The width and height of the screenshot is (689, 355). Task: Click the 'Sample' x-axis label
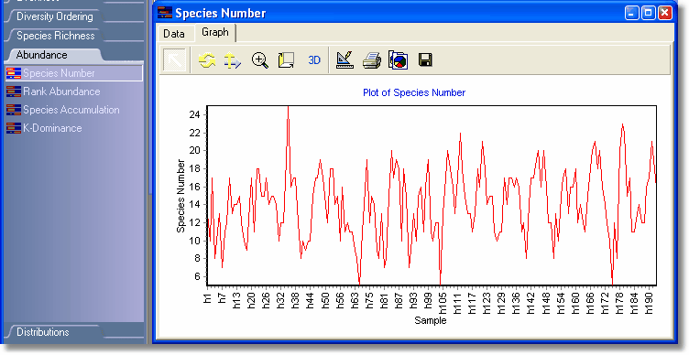point(431,320)
